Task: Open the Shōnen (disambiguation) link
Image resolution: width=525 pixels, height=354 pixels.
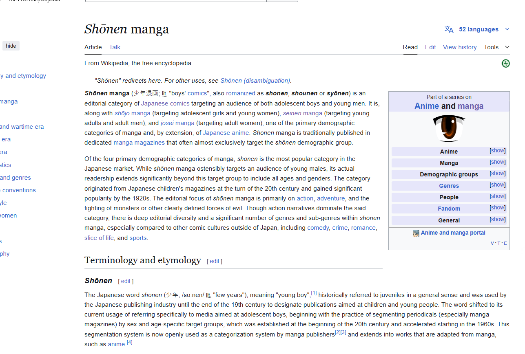Action: click(x=255, y=81)
